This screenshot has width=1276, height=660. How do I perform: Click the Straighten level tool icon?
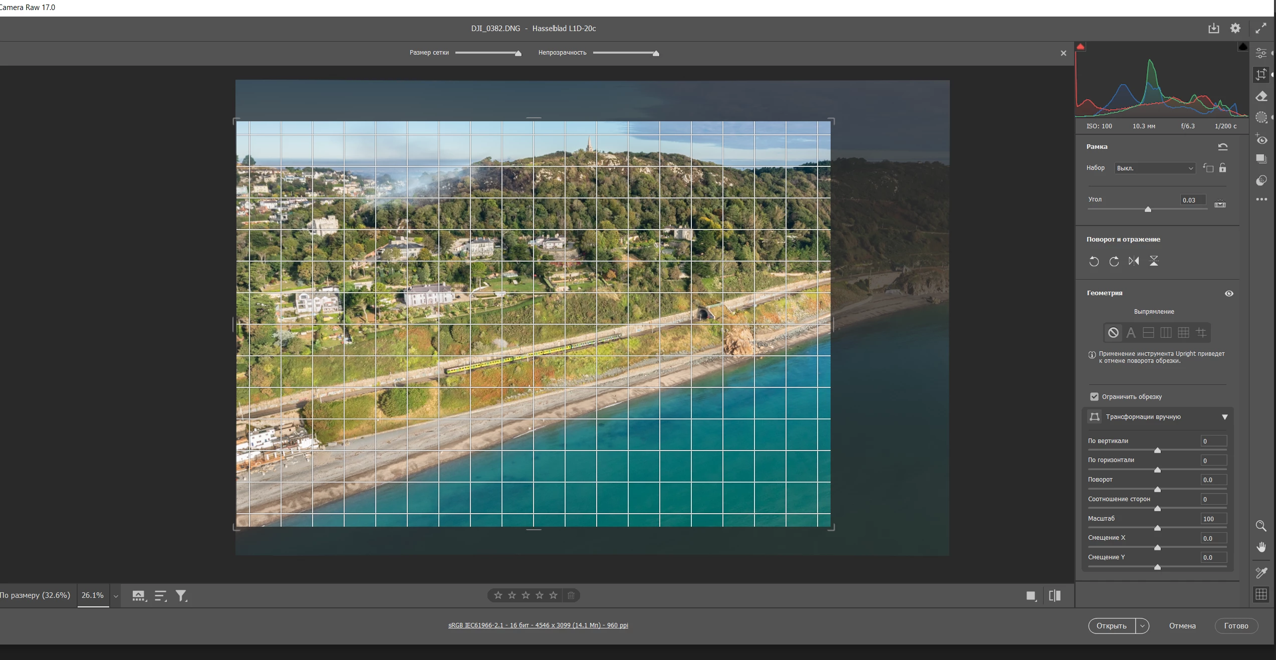pyautogui.click(x=1220, y=203)
